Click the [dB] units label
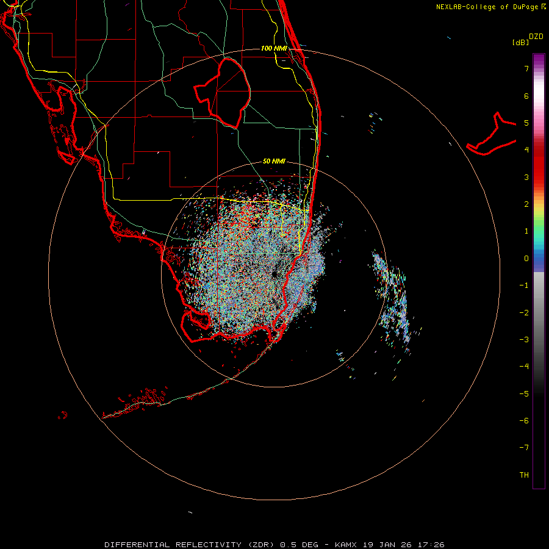 520,42
